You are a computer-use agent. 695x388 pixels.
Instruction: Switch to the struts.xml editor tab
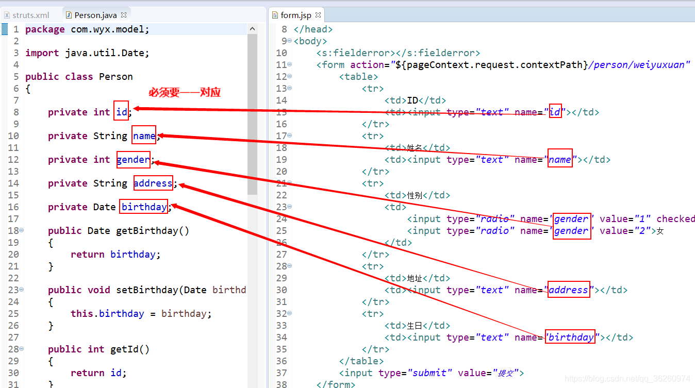click(30, 15)
